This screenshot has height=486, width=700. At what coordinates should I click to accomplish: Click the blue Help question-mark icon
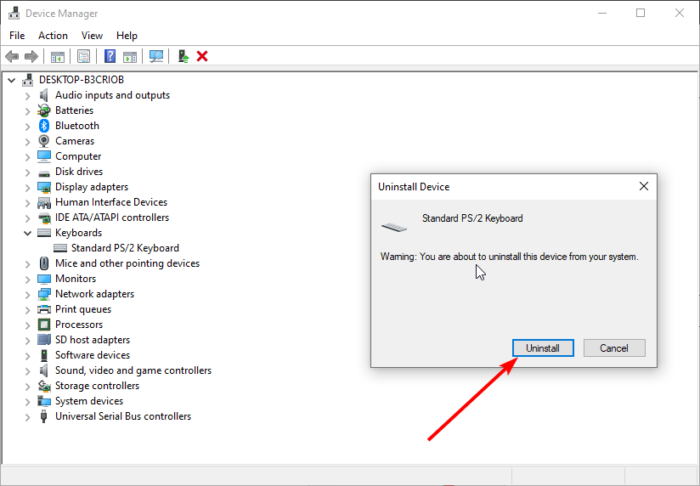(x=110, y=56)
